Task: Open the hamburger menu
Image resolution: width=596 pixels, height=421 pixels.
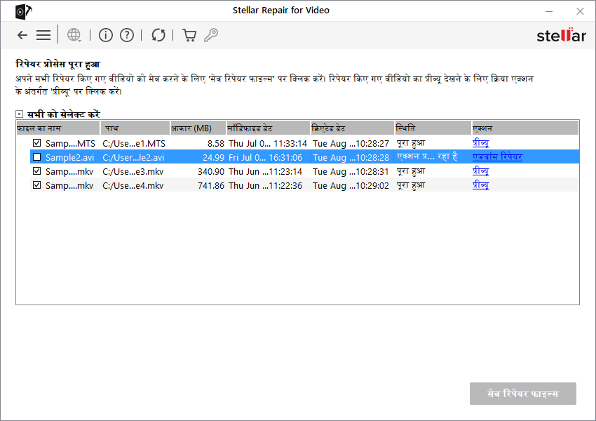Action: (x=43, y=35)
